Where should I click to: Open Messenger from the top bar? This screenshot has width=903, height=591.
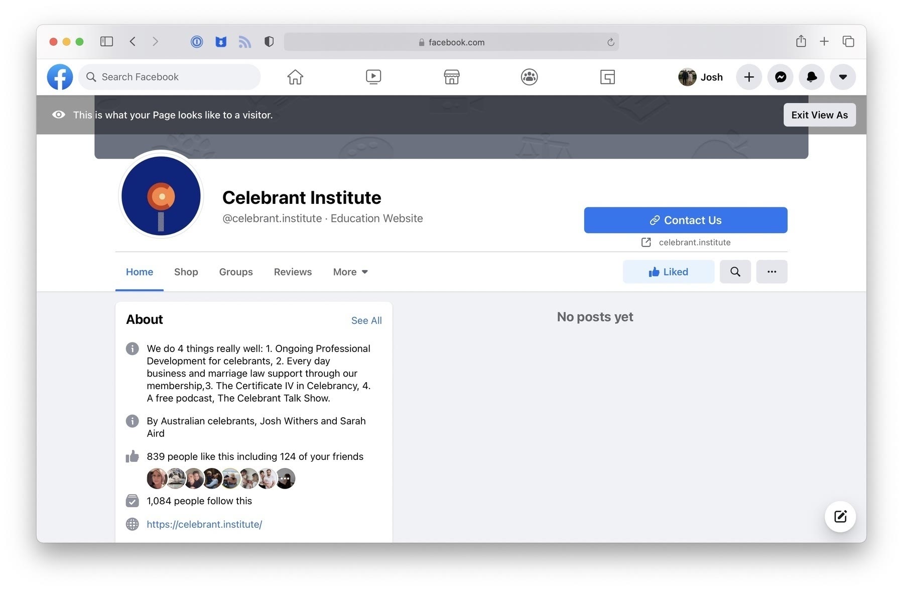pos(780,77)
